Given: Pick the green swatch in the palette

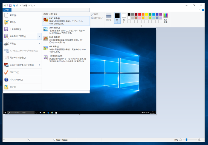Looking at the screenshot, I should click(150, 14).
